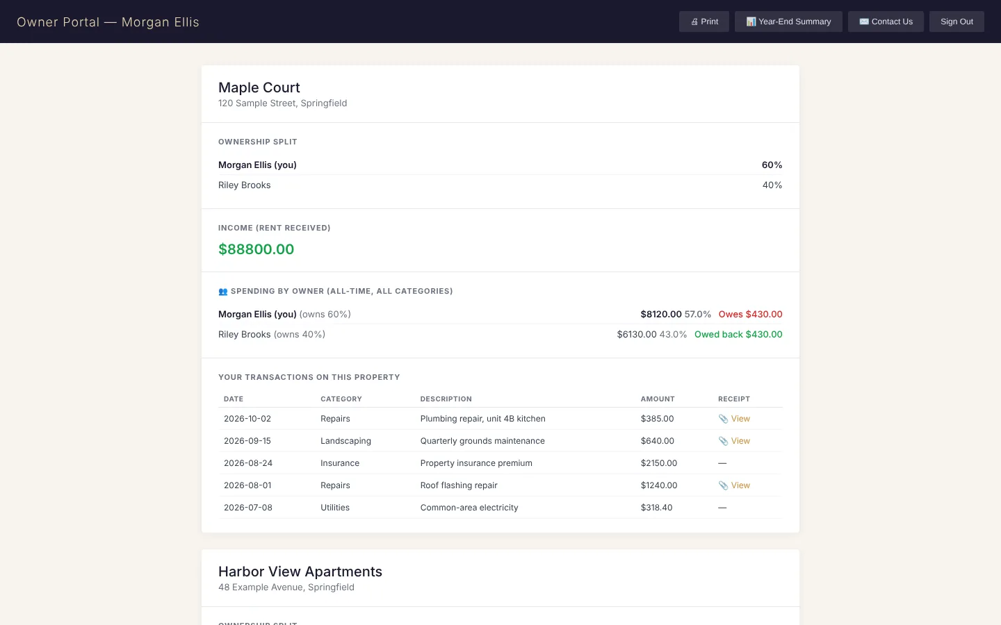
Task: Click the people icon beside Spending by Owner
Action: [x=223, y=292]
